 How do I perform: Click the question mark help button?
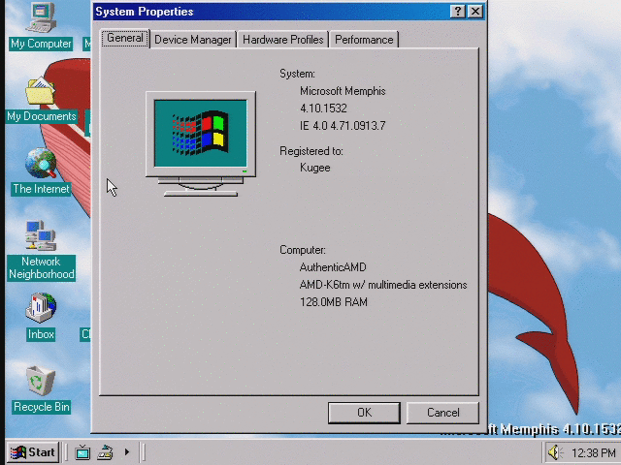point(458,12)
